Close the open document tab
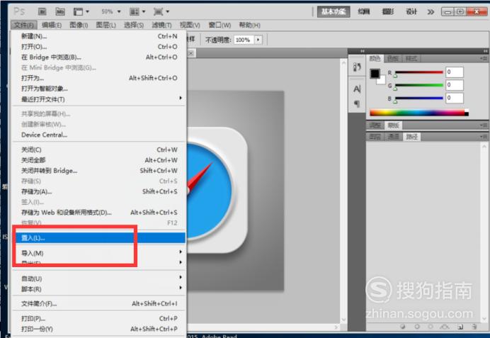The width and height of the screenshot is (490, 338). pos(191,53)
